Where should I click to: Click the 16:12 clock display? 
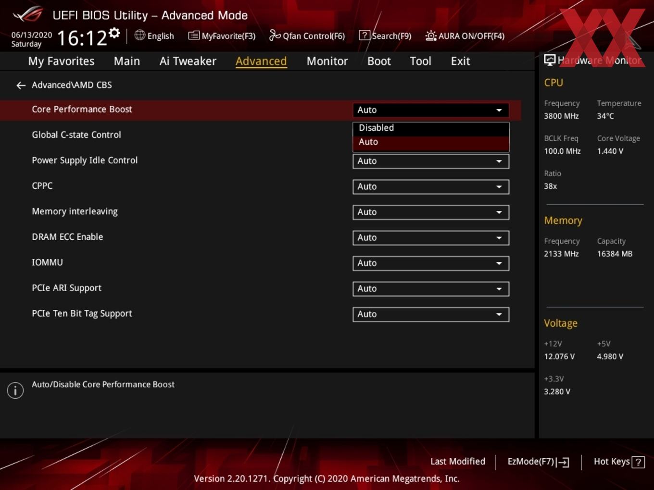pyautogui.click(x=82, y=37)
